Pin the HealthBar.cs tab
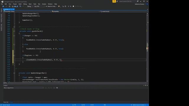This screenshot has height=106, width=189. pyautogui.click(x=12, y=9)
